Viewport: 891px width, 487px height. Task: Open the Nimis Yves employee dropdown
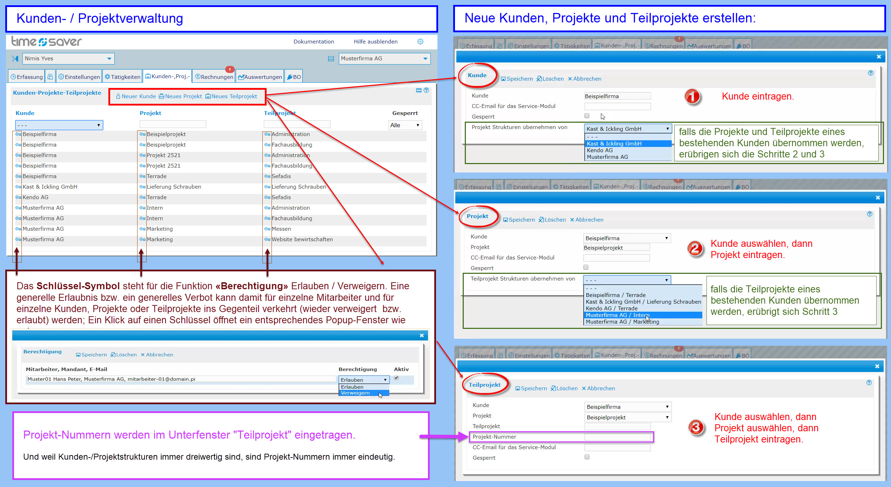point(68,59)
